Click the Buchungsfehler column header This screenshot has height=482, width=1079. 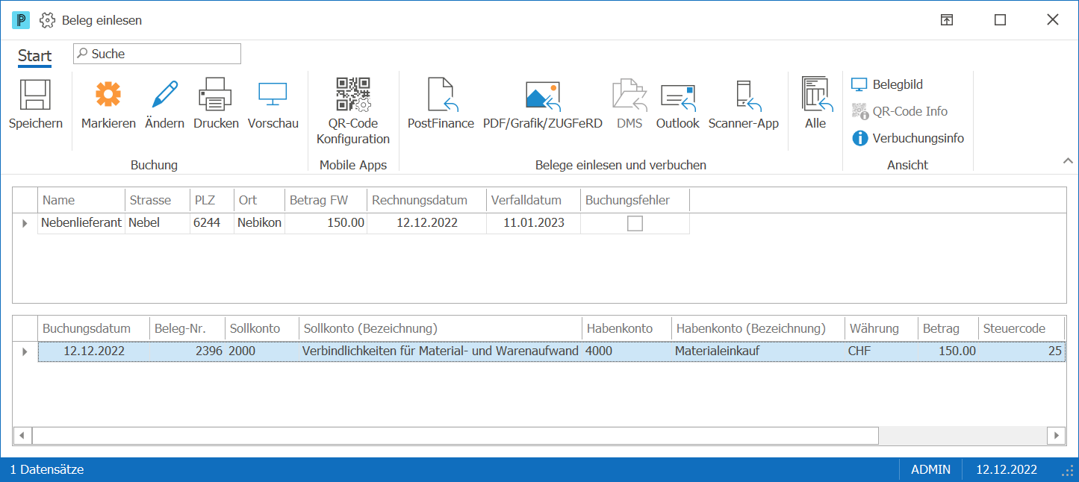(x=635, y=200)
